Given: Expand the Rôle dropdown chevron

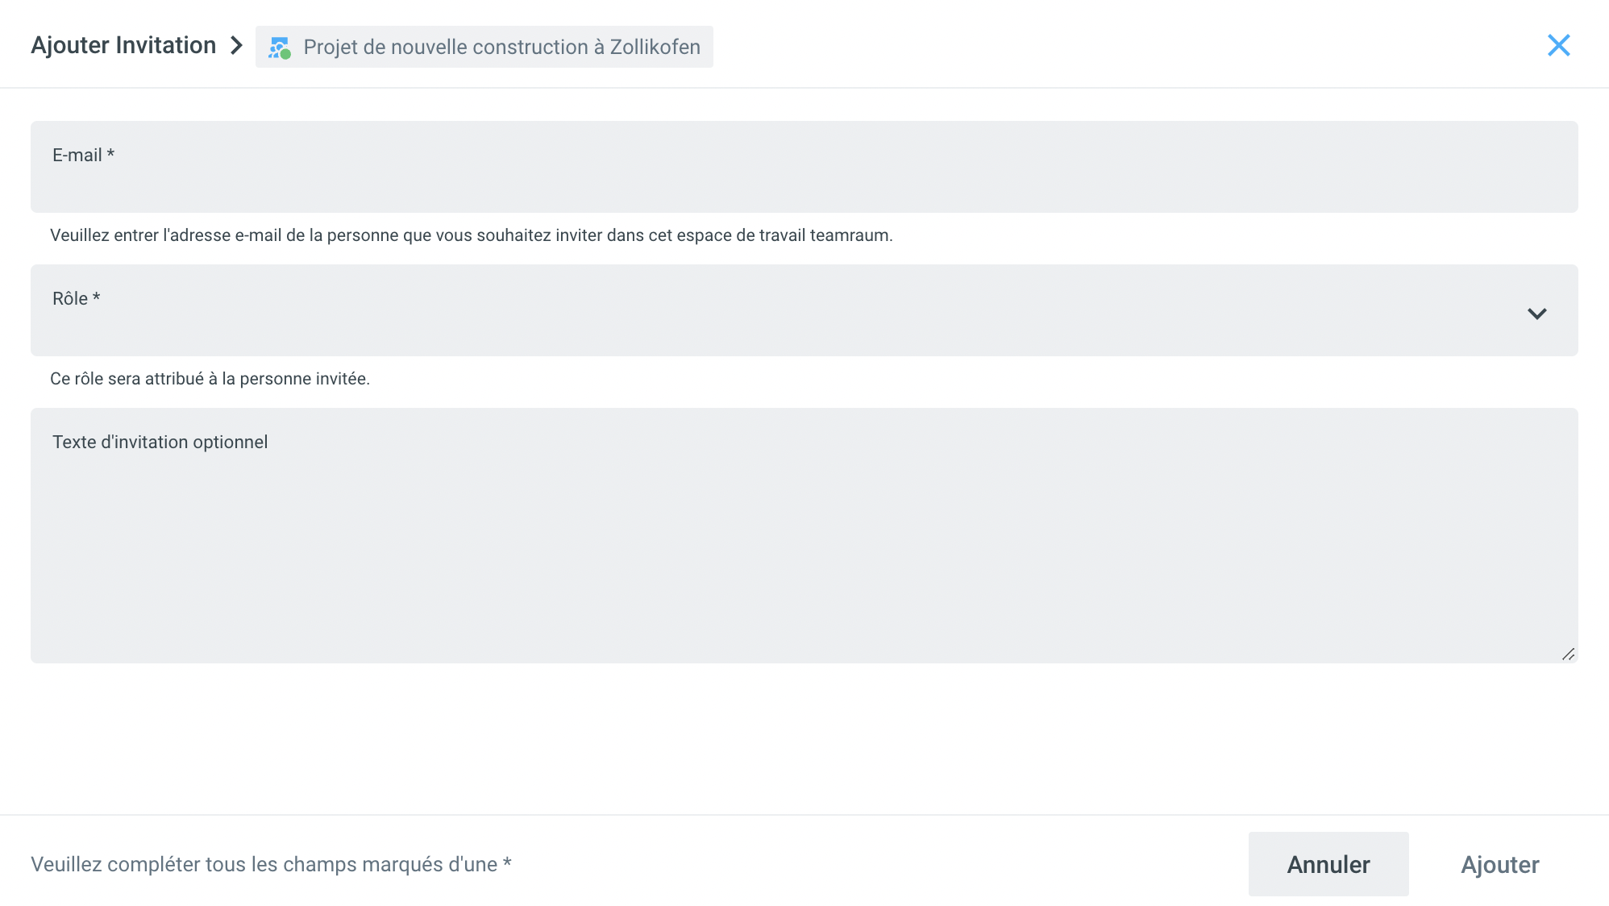Looking at the screenshot, I should click(1536, 313).
